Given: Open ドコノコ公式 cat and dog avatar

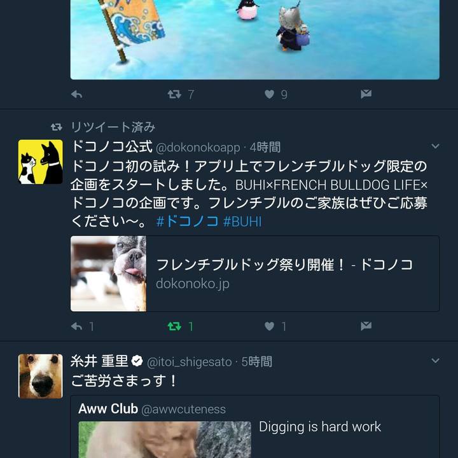Looking at the screenshot, I should [40, 162].
